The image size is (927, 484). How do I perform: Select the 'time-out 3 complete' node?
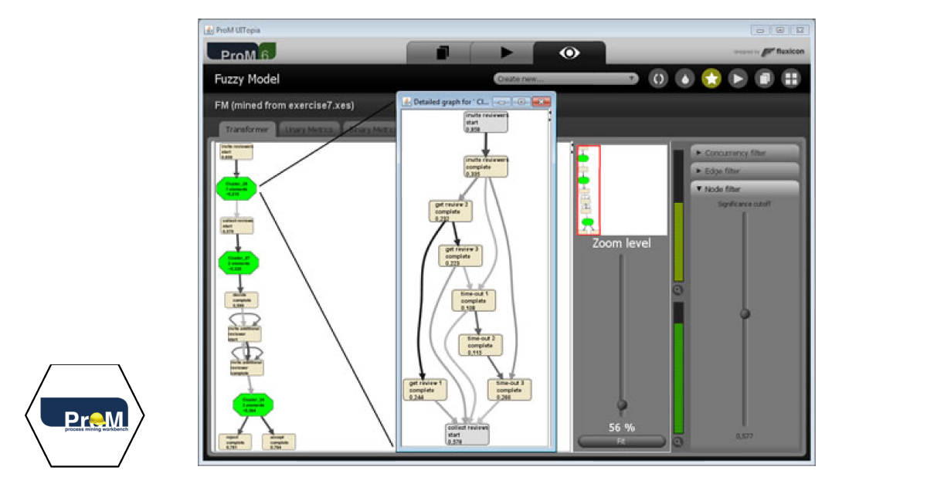[x=510, y=389]
